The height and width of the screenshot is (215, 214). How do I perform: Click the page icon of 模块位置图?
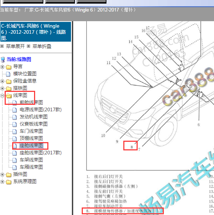coord(8,74)
